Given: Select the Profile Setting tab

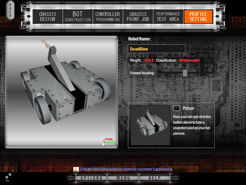Looking at the screenshot, I should pyautogui.click(x=198, y=17).
